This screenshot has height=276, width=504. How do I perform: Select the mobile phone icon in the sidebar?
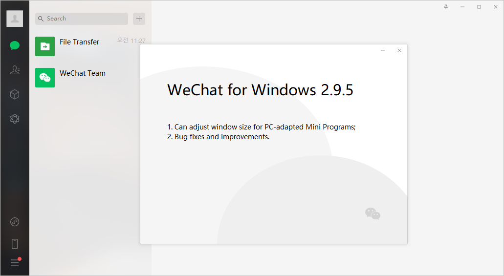pyautogui.click(x=15, y=244)
